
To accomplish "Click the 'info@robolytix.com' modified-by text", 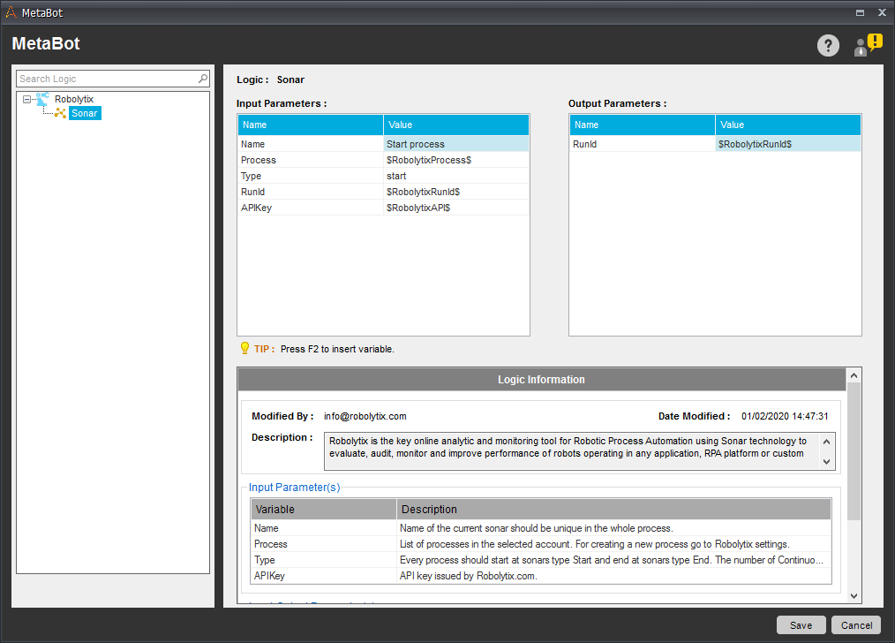I will tap(365, 416).
